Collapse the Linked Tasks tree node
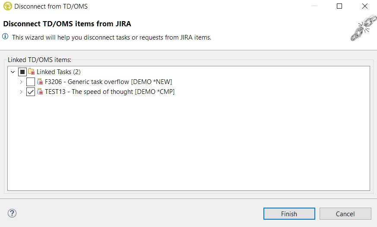377x227 pixels. point(13,72)
